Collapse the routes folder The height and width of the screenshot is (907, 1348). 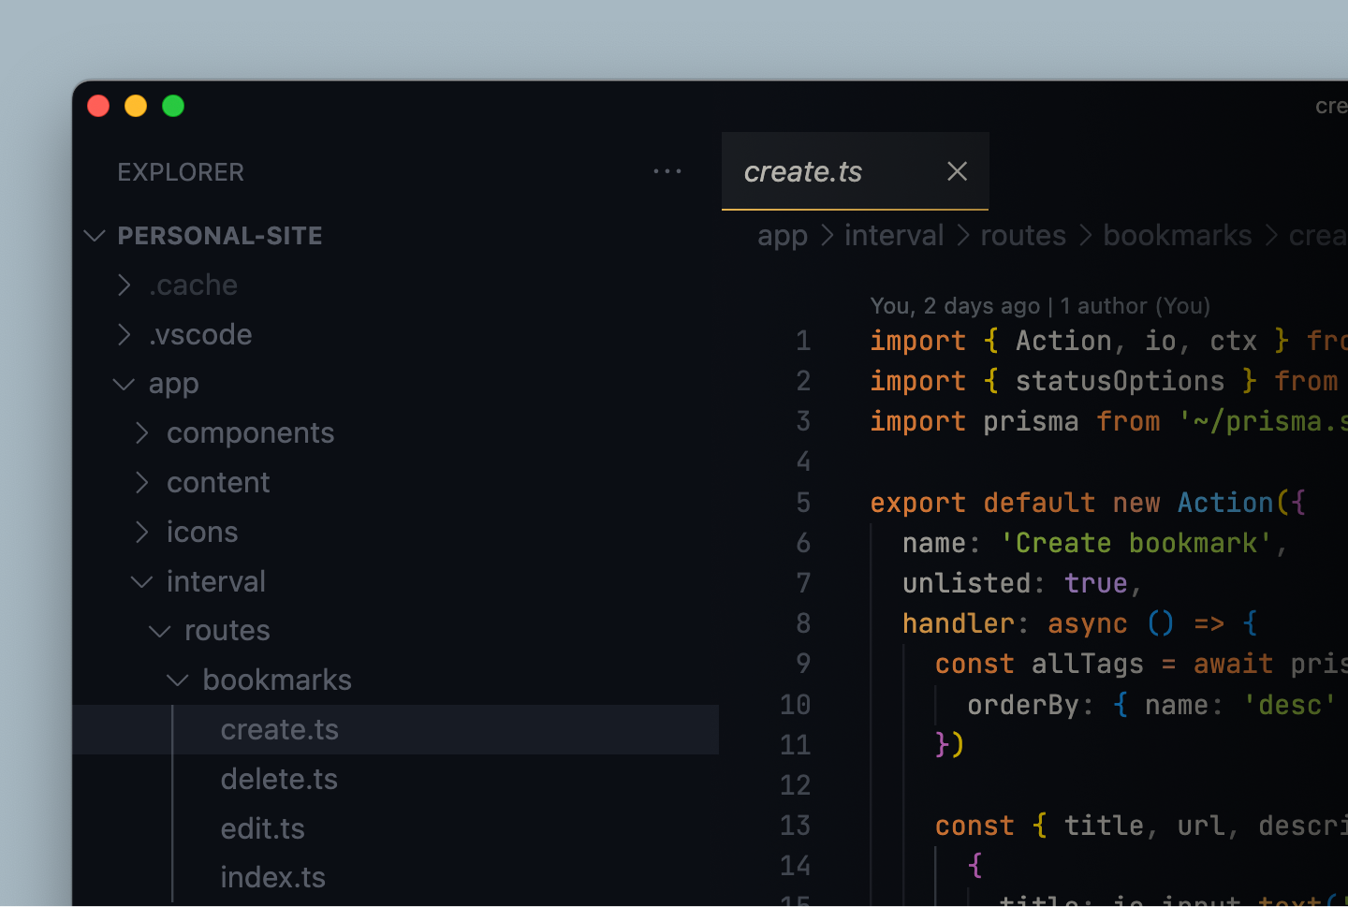coord(159,630)
